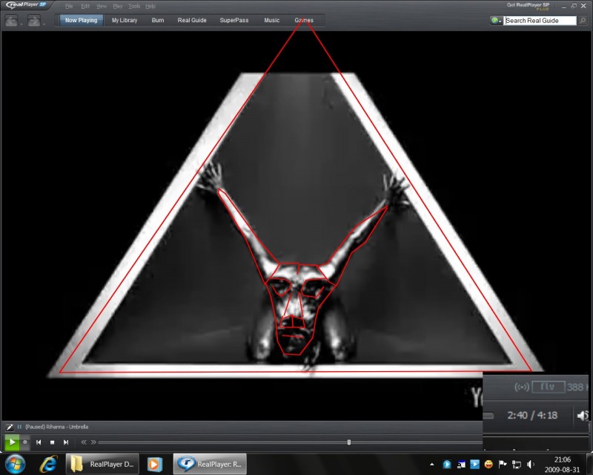Click the seek bar position handle
Screen dimensions: 593x475
[x=348, y=442]
